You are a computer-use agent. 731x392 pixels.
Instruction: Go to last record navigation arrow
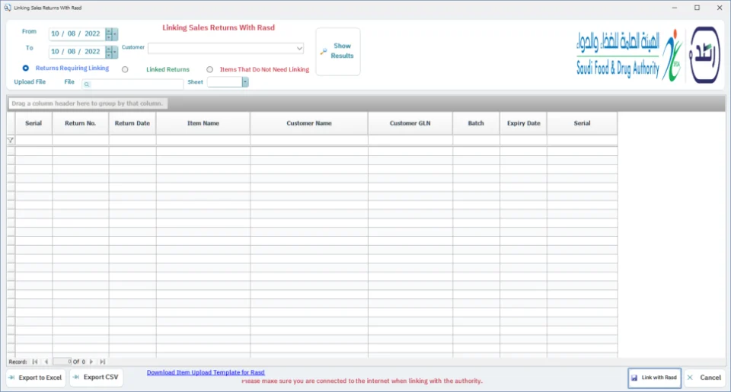click(103, 362)
